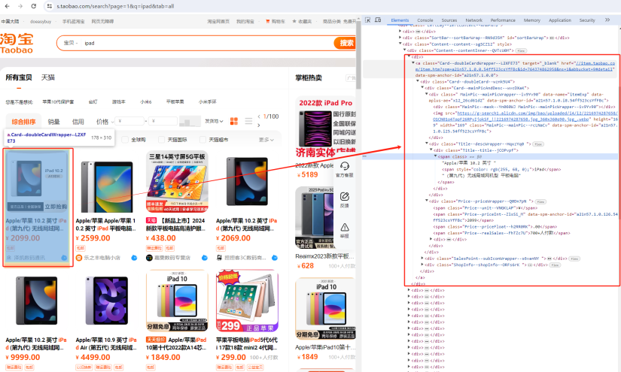The width and height of the screenshot is (621, 372).
Task: Click the minimum price input field
Action: pos(130,121)
